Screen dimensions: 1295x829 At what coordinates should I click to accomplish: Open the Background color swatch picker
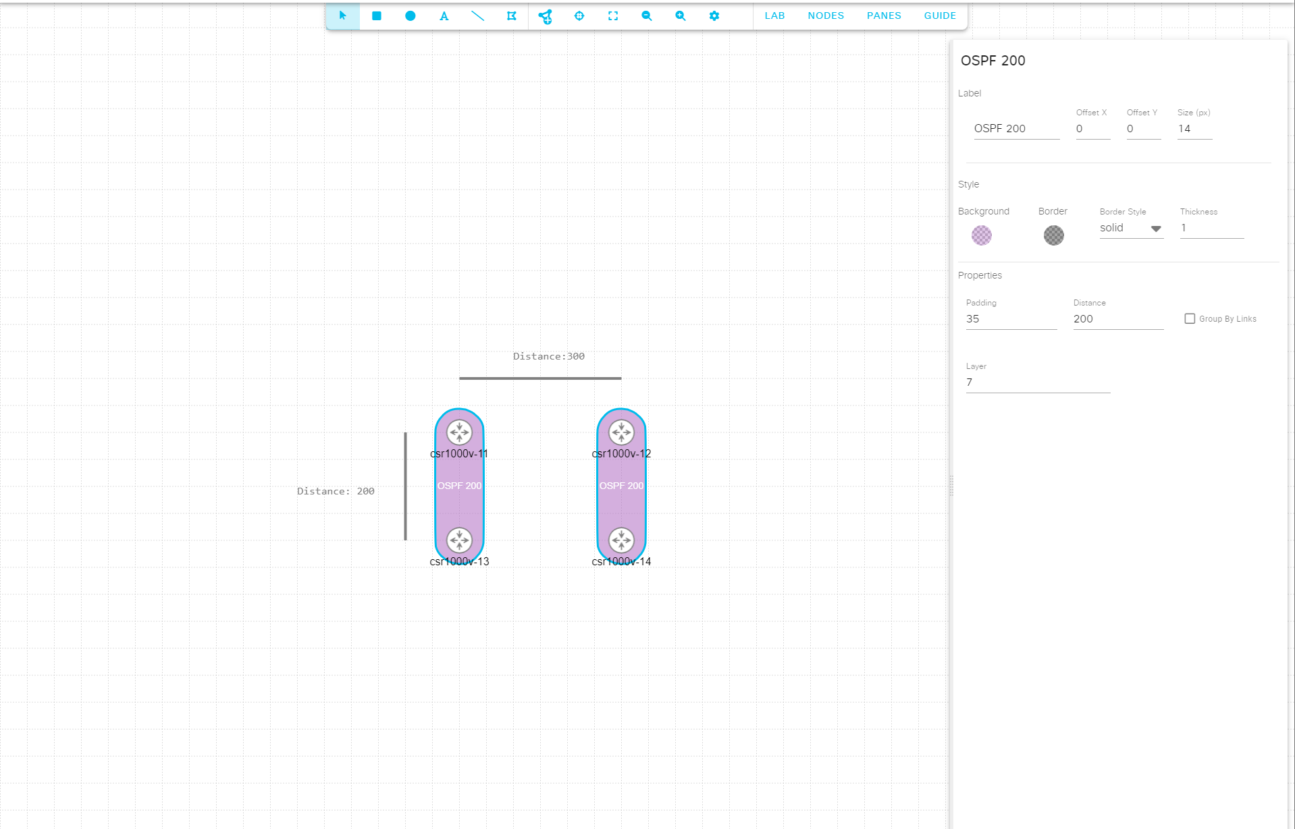[981, 235]
